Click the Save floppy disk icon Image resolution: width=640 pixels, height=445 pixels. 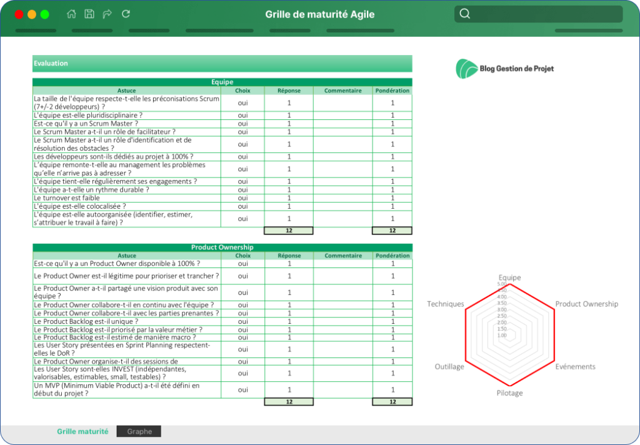(89, 14)
